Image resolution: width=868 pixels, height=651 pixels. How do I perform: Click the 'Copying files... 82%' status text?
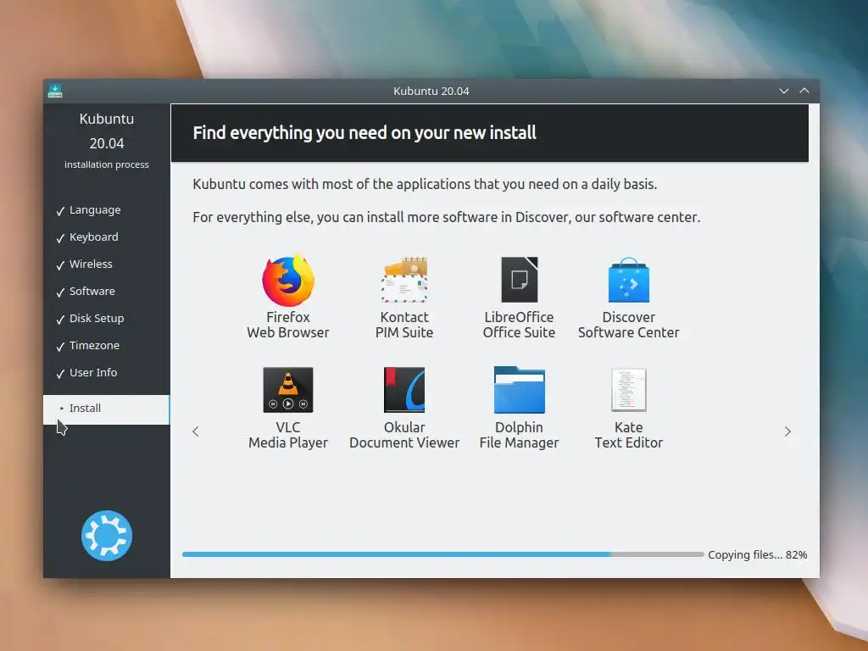pos(757,554)
